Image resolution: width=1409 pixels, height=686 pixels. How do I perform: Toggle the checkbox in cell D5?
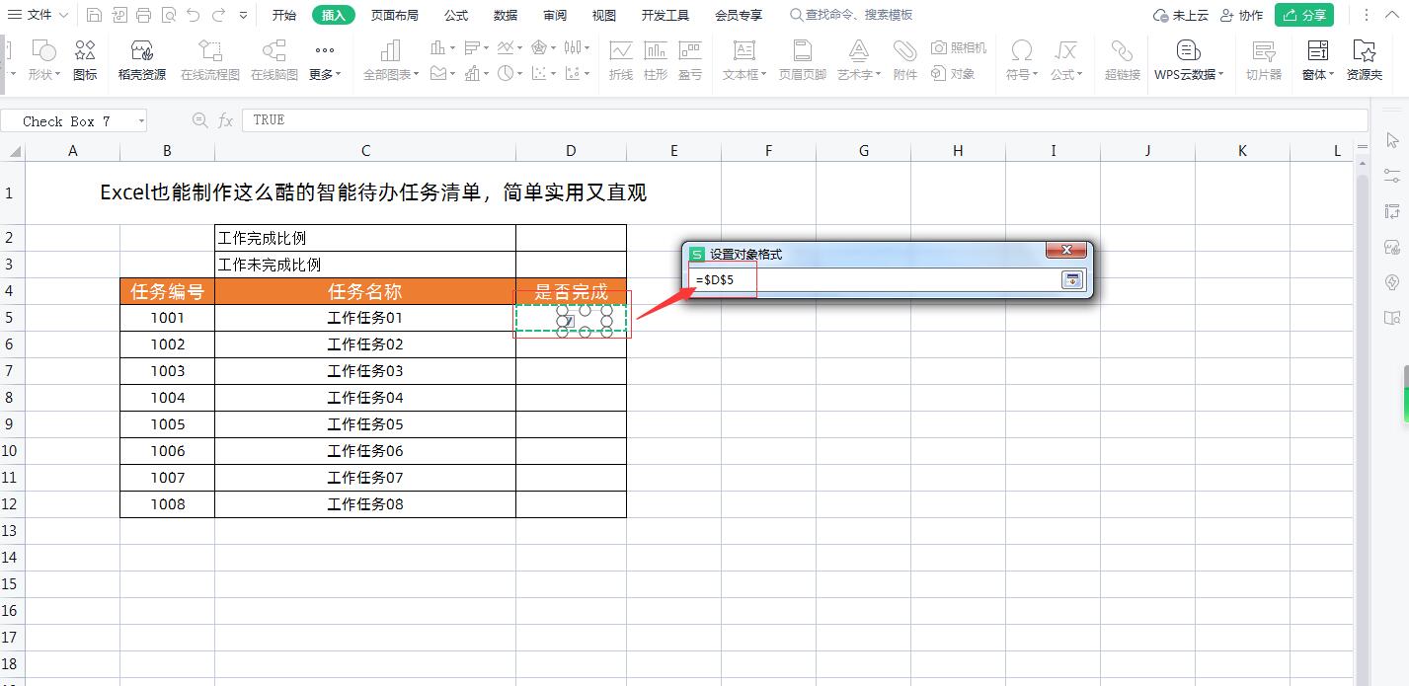point(566,321)
